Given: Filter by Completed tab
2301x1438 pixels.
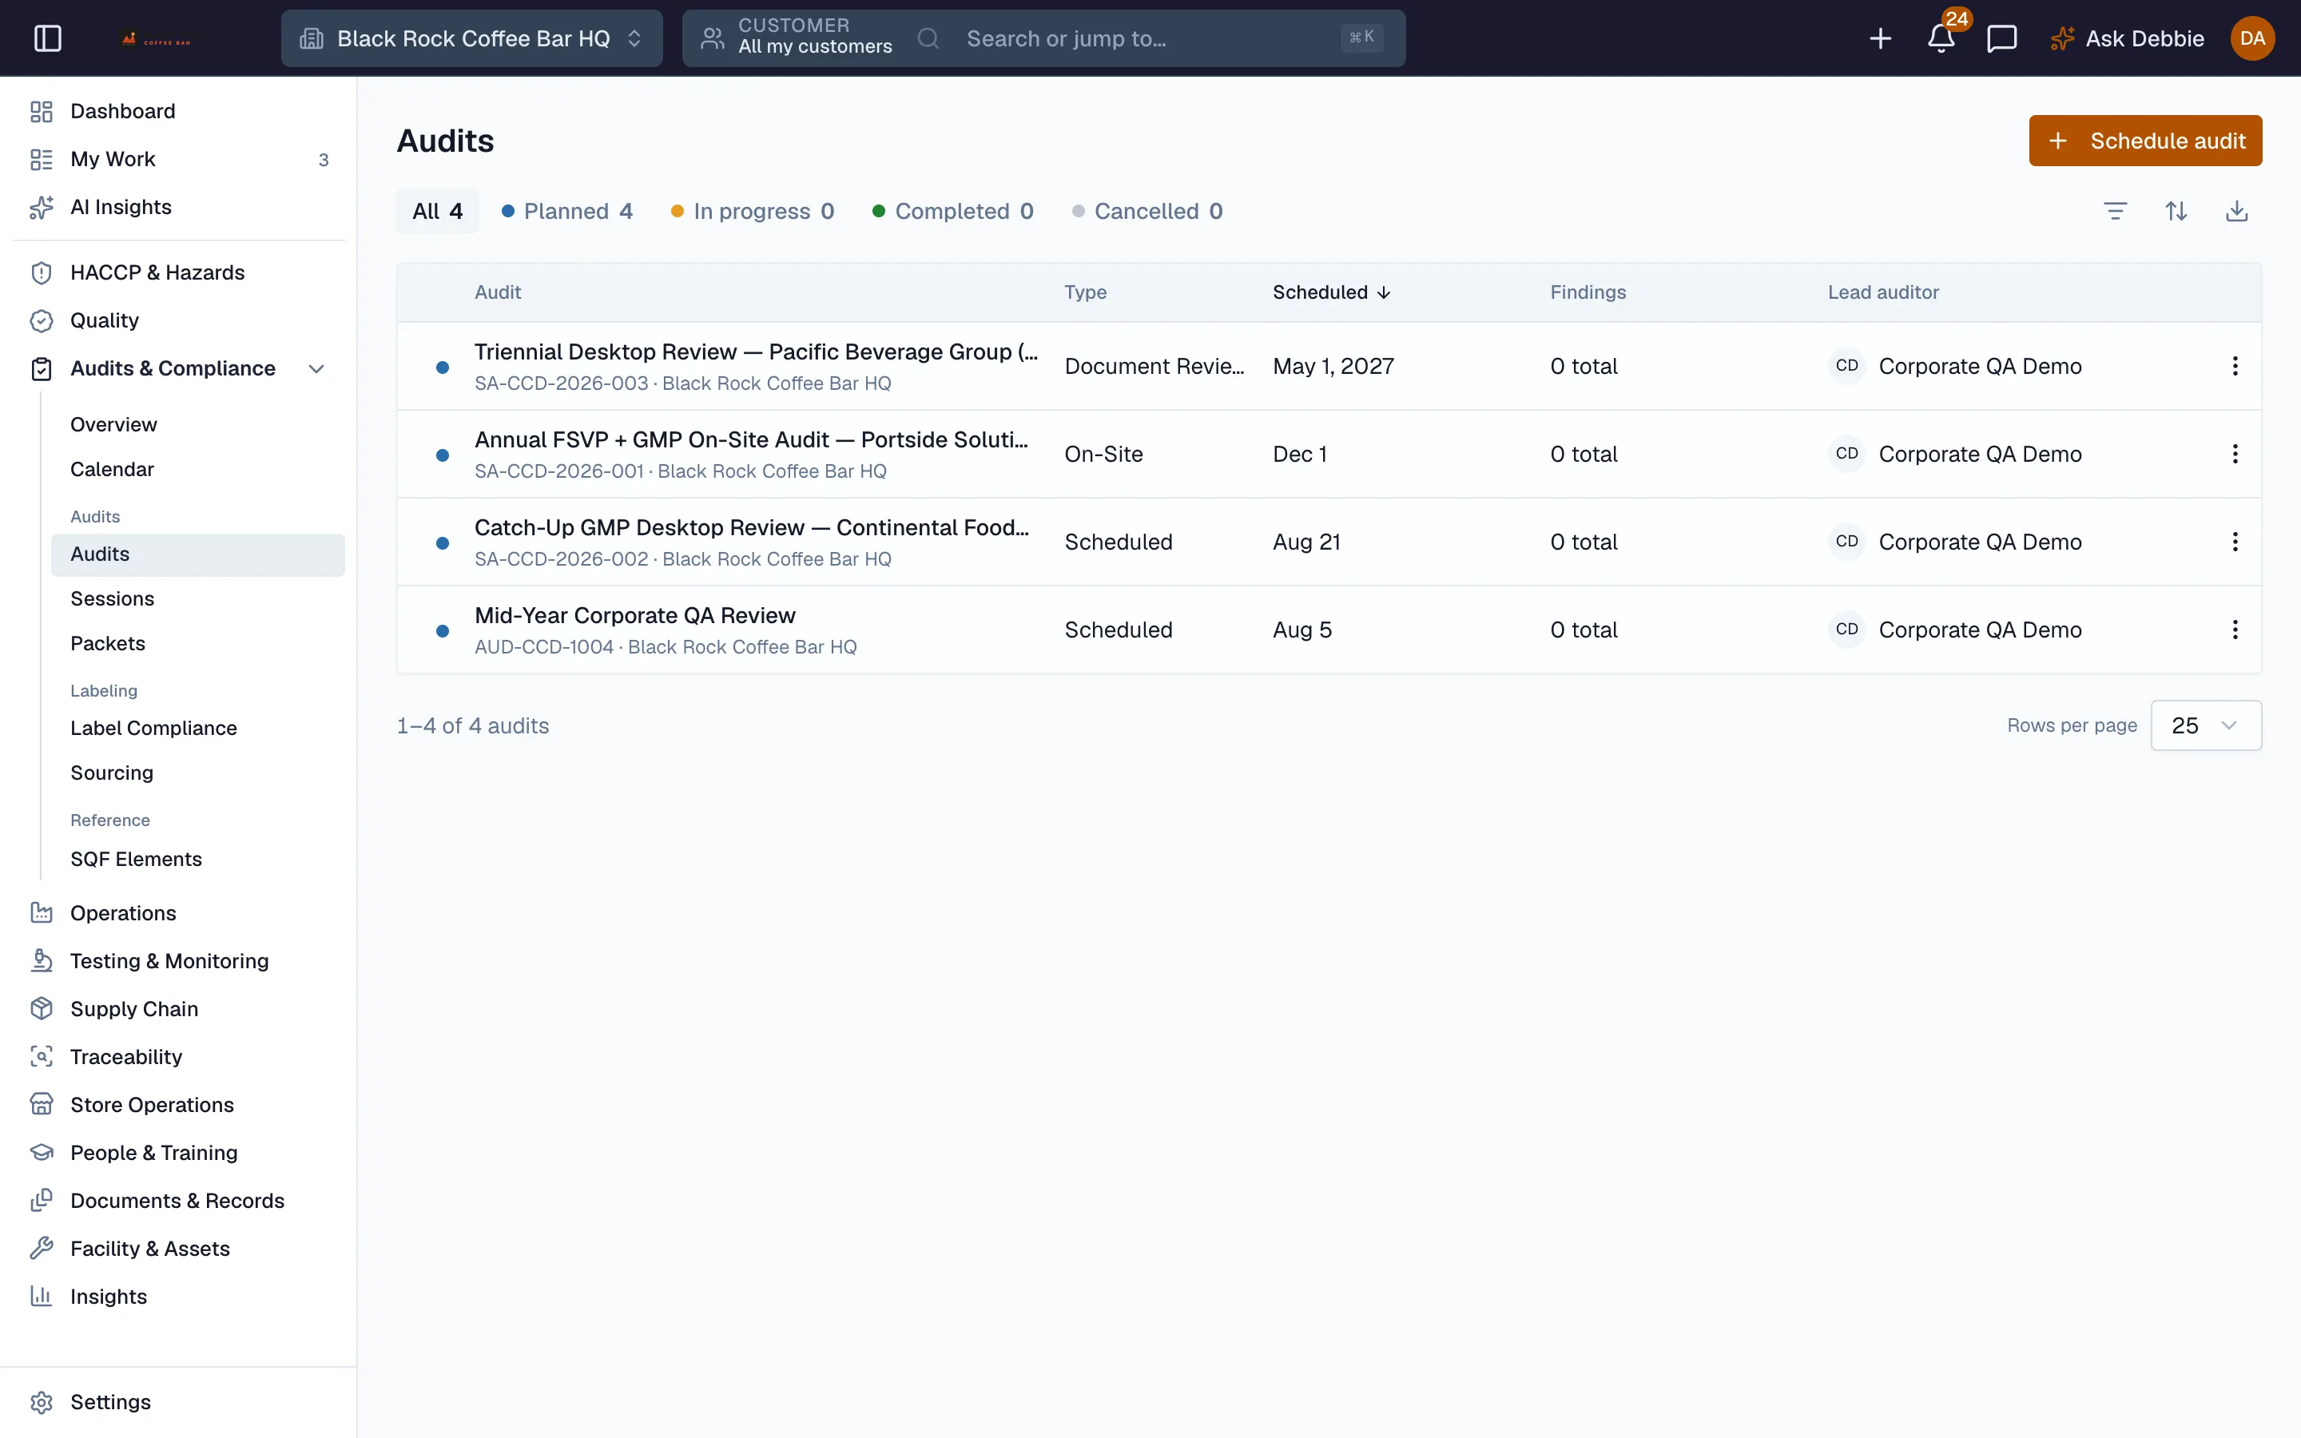Looking at the screenshot, I should (952, 211).
